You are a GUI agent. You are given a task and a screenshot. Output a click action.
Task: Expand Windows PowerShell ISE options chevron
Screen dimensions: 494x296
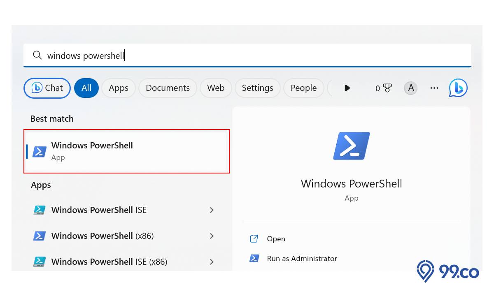[212, 210]
